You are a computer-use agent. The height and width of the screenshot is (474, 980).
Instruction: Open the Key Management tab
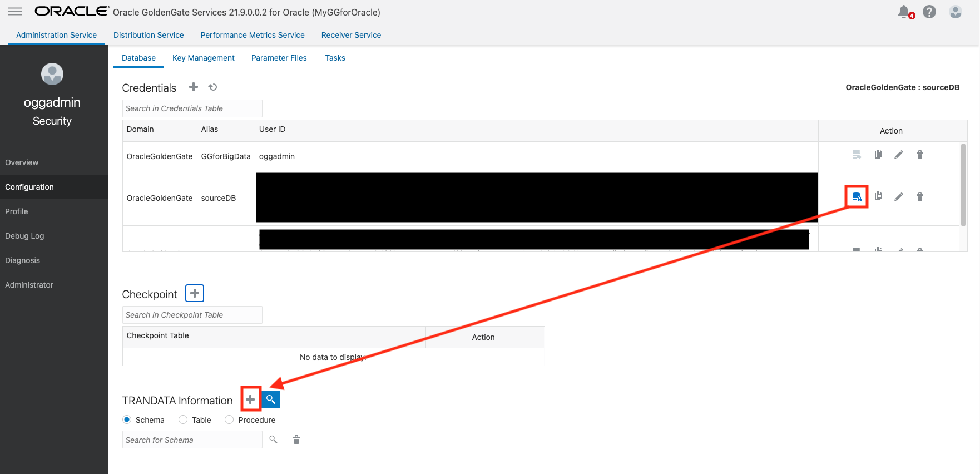[204, 58]
